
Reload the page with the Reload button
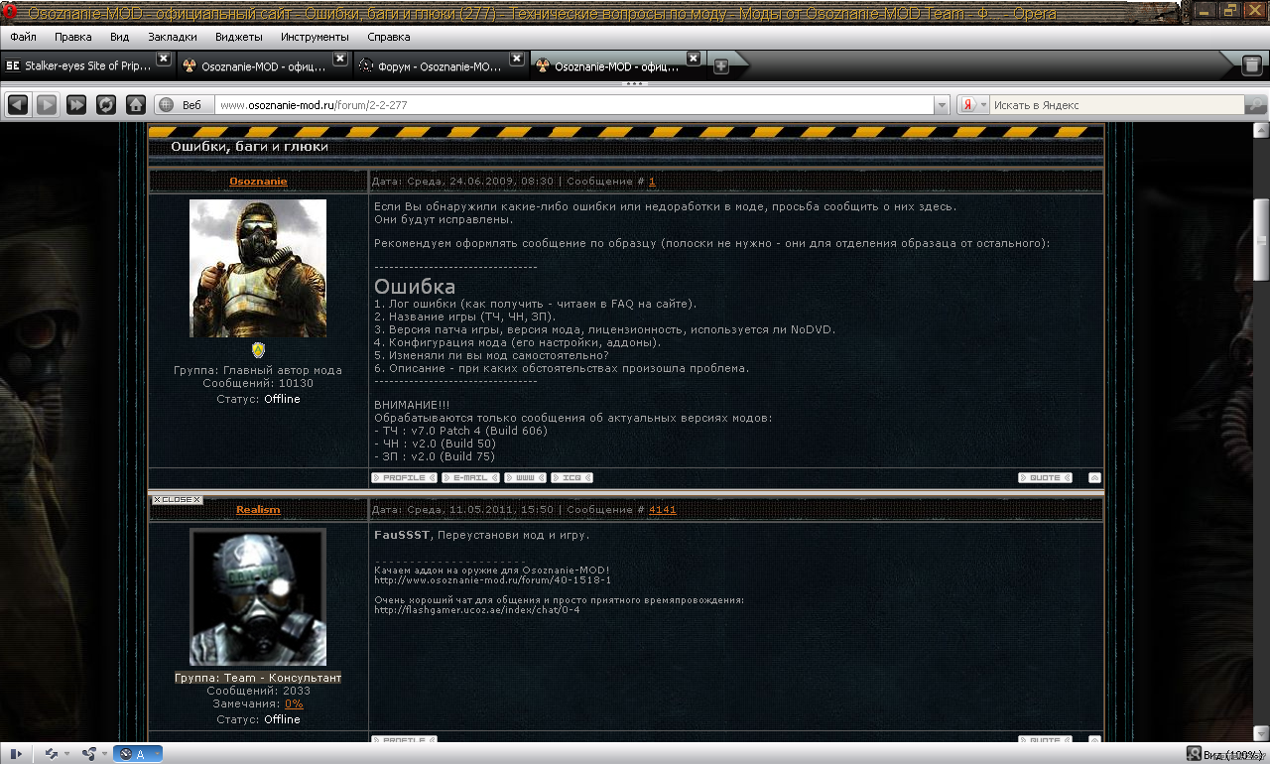click(x=106, y=104)
